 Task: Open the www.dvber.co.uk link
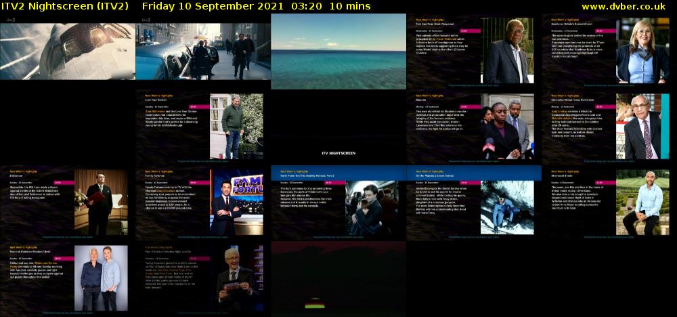point(623,7)
